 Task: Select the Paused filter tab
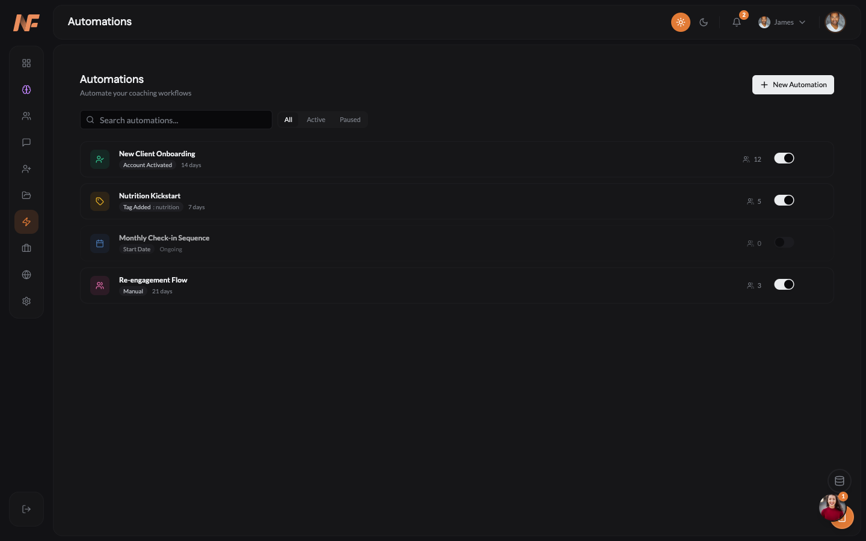tap(350, 120)
